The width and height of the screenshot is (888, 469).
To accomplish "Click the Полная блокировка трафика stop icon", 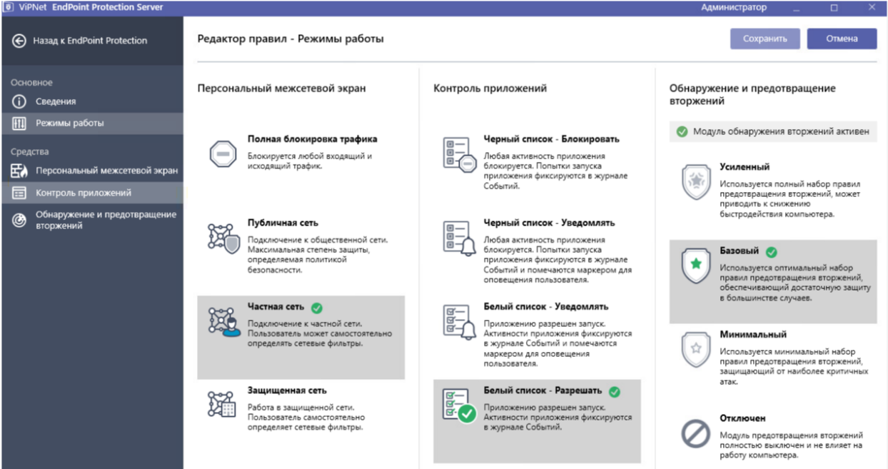I will pos(223,153).
